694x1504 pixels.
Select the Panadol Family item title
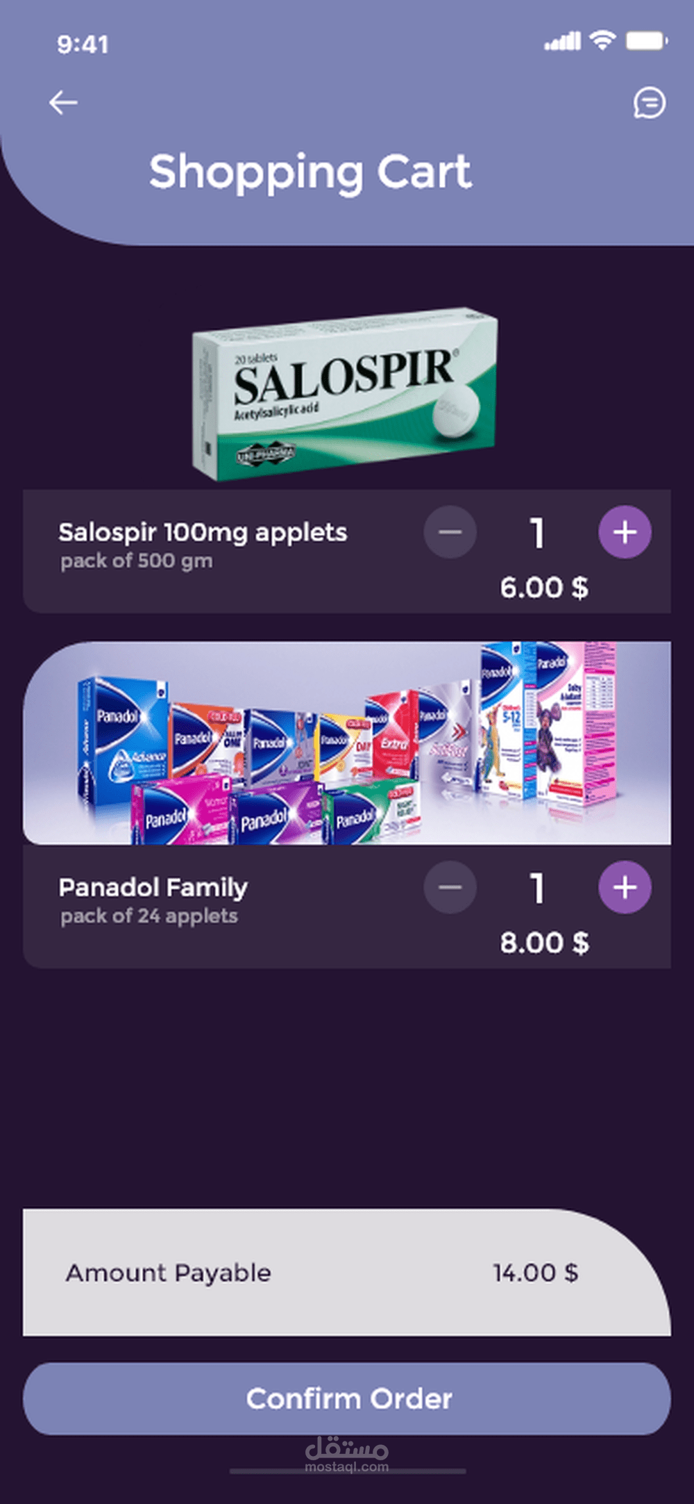coord(153,888)
